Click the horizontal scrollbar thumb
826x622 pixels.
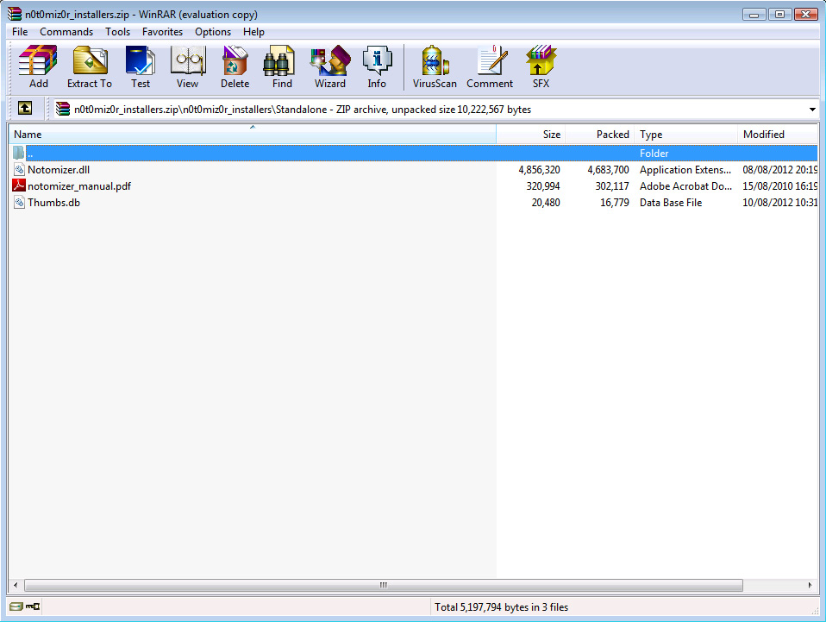384,585
